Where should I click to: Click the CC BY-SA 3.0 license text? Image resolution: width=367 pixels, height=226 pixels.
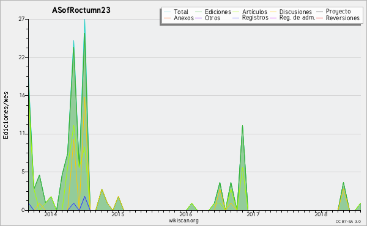pyautogui.click(x=348, y=222)
